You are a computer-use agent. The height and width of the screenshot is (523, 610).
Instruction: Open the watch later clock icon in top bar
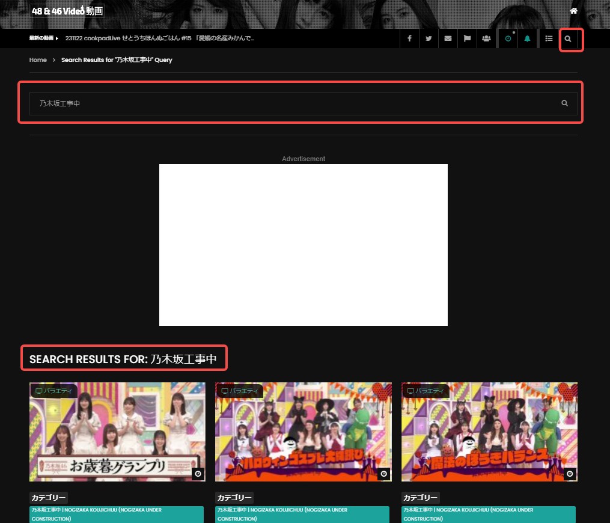pyautogui.click(x=508, y=38)
